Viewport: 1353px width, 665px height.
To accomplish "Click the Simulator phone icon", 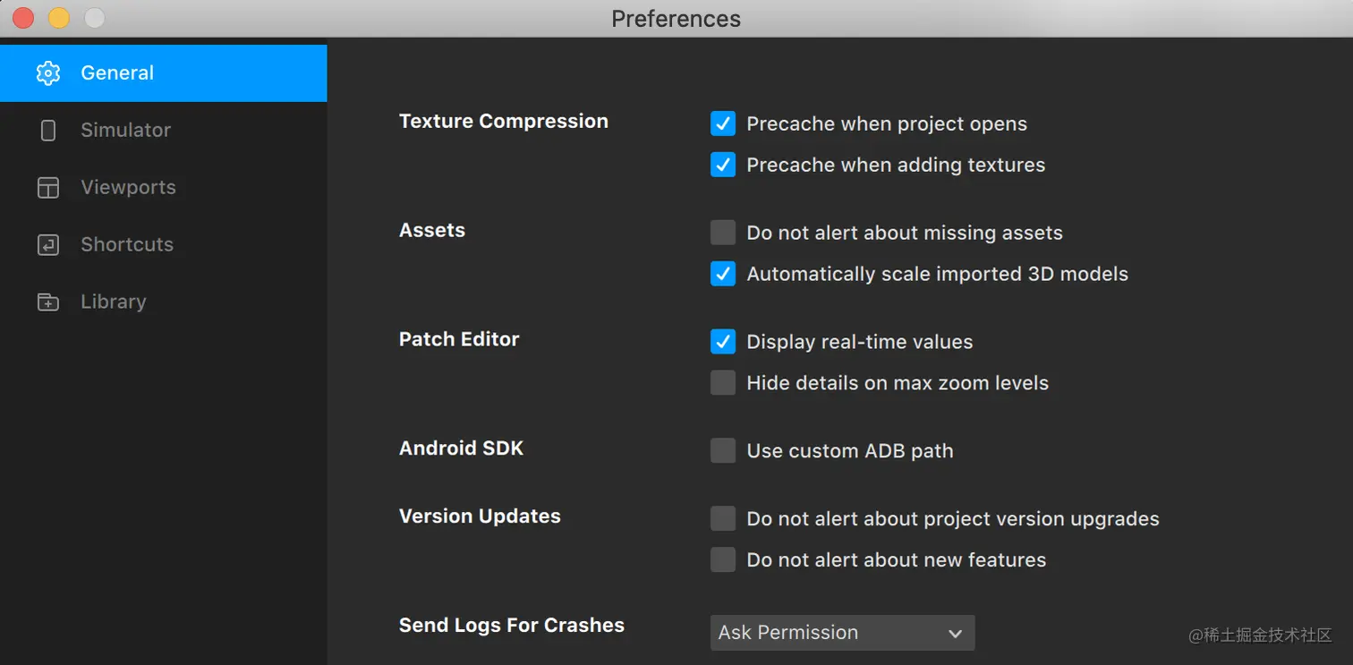I will pyautogui.click(x=48, y=131).
